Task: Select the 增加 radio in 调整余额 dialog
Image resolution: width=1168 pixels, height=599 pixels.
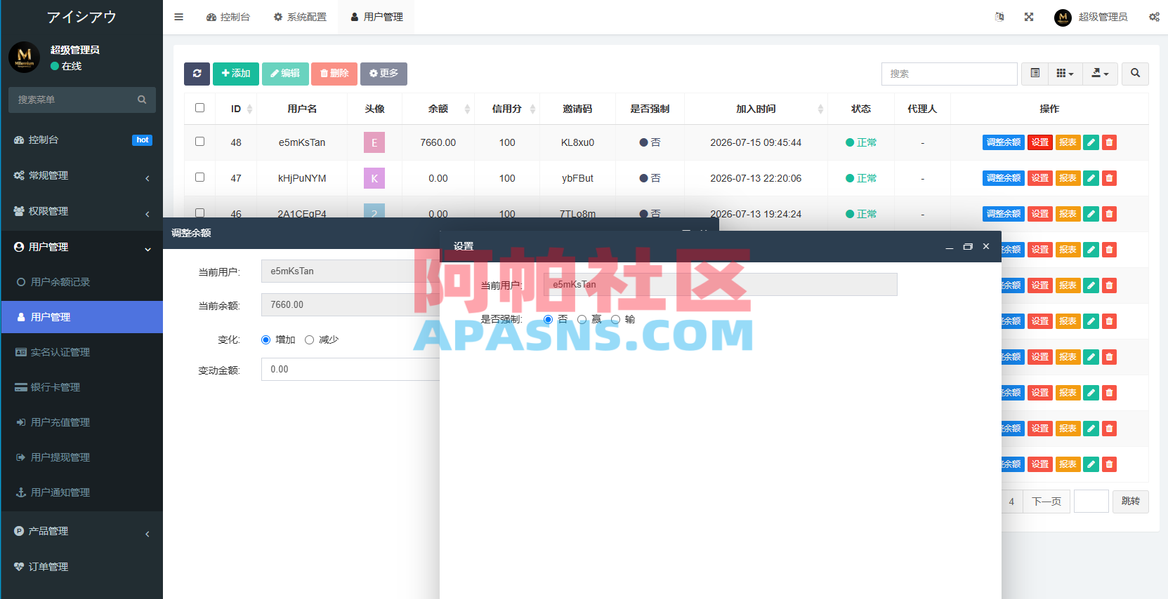Action: pyautogui.click(x=265, y=340)
